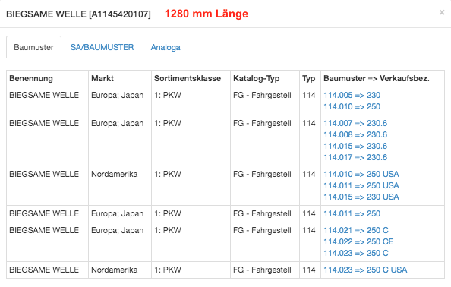The image size is (451, 287).
Task: Follow link 114.008 => 230.6
Action: tap(355, 134)
